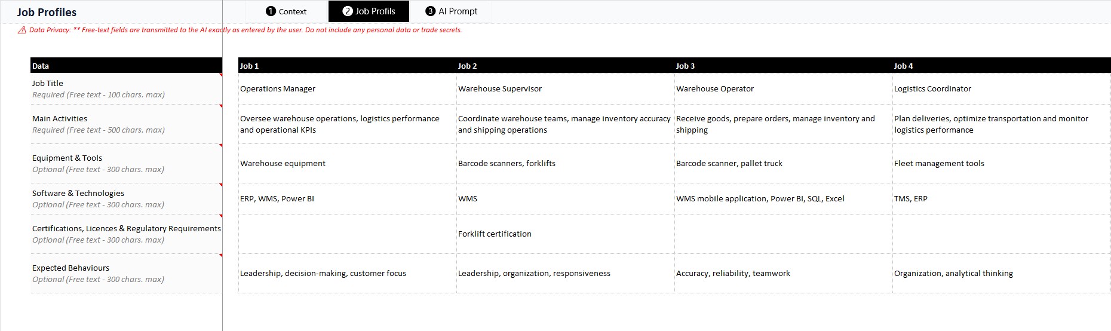This screenshot has width=1111, height=331.
Task: Select the Job 4 title cell Logistics Coordinator
Action: coord(1002,88)
